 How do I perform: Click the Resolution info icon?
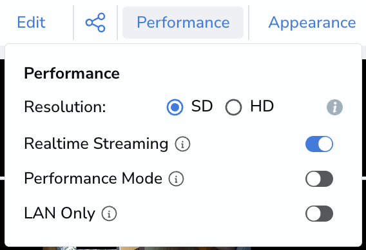click(x=334, y=108)
